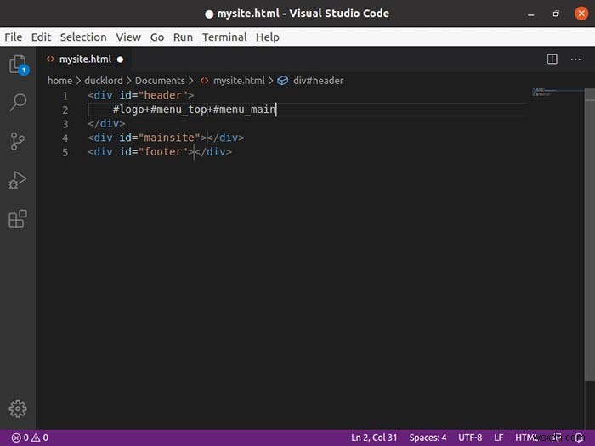Open the Extensions view
The image size is (595, 446).
point(18,219)
